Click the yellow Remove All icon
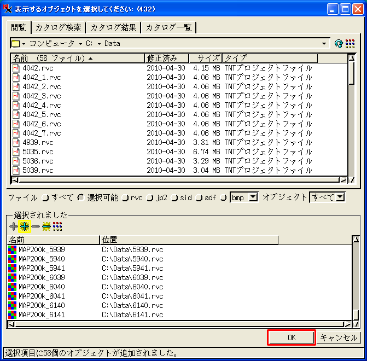Image resolution: width=367 pixels, height=361 pixels. (x=46, y=226)
